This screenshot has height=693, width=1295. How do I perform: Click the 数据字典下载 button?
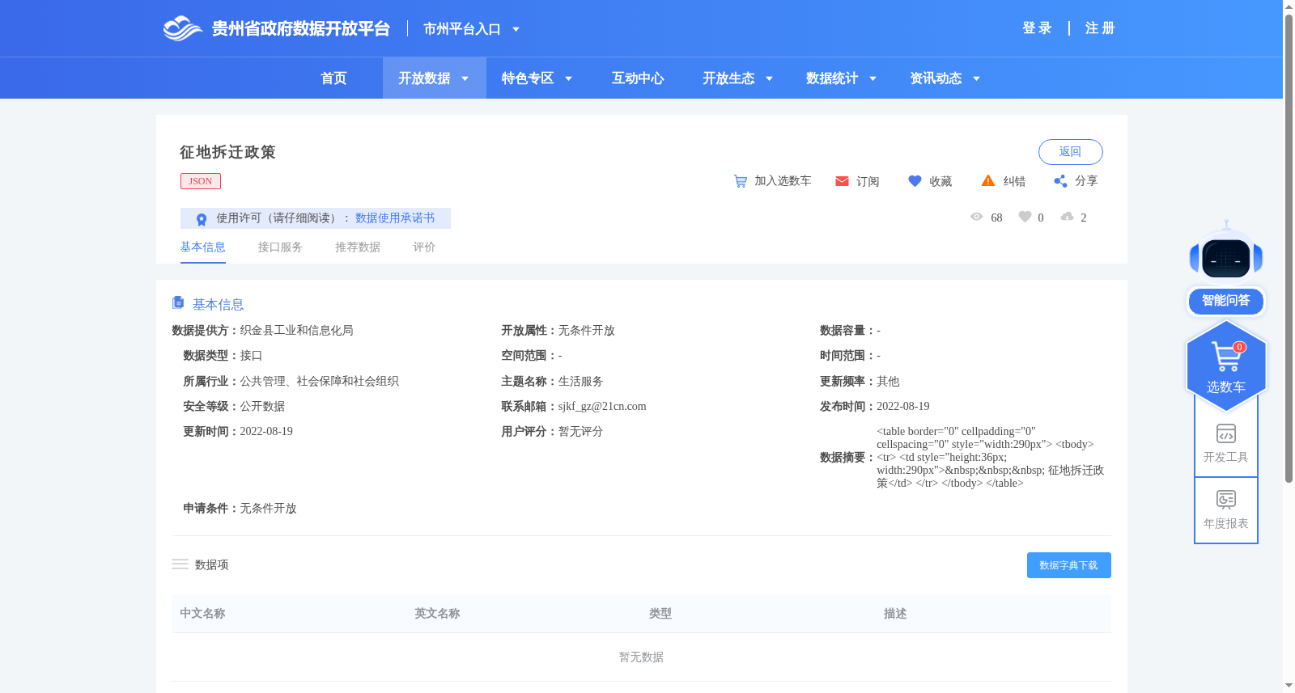tap(1068, 565)
